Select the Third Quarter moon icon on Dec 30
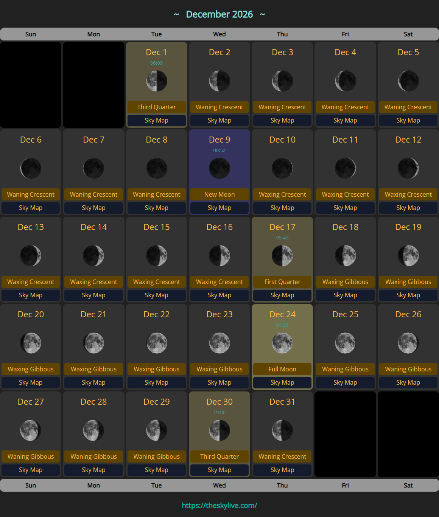The height and width of the screenshot is (517, 439). click(219, 430)
